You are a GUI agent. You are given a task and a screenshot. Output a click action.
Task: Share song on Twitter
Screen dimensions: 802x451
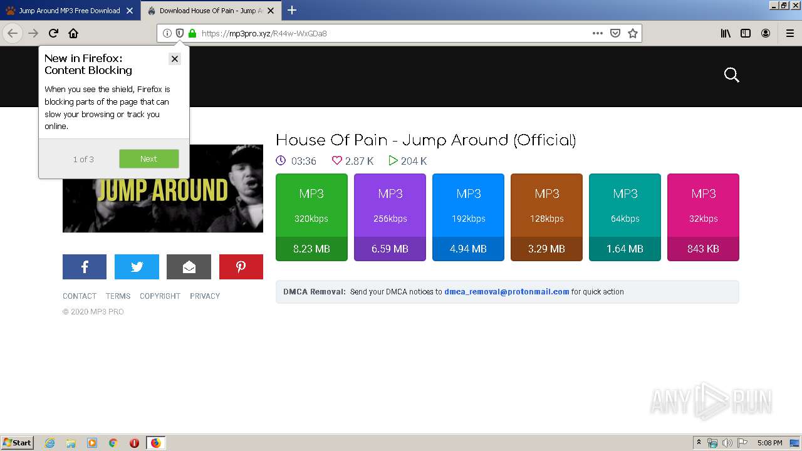(x=137, y=267)
